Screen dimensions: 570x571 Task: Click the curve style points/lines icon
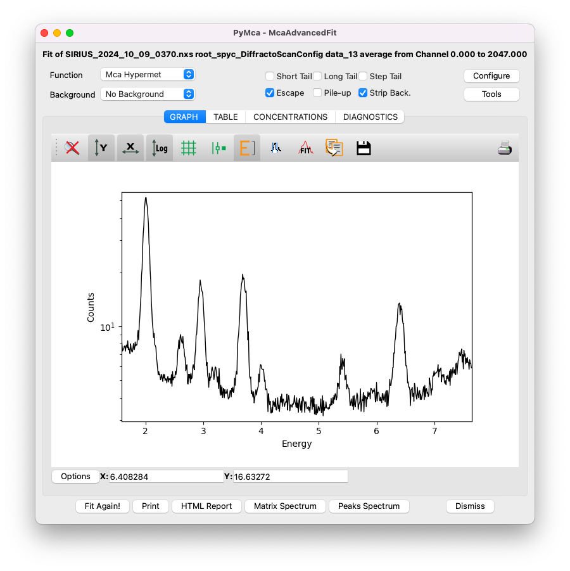click(218, 148)
